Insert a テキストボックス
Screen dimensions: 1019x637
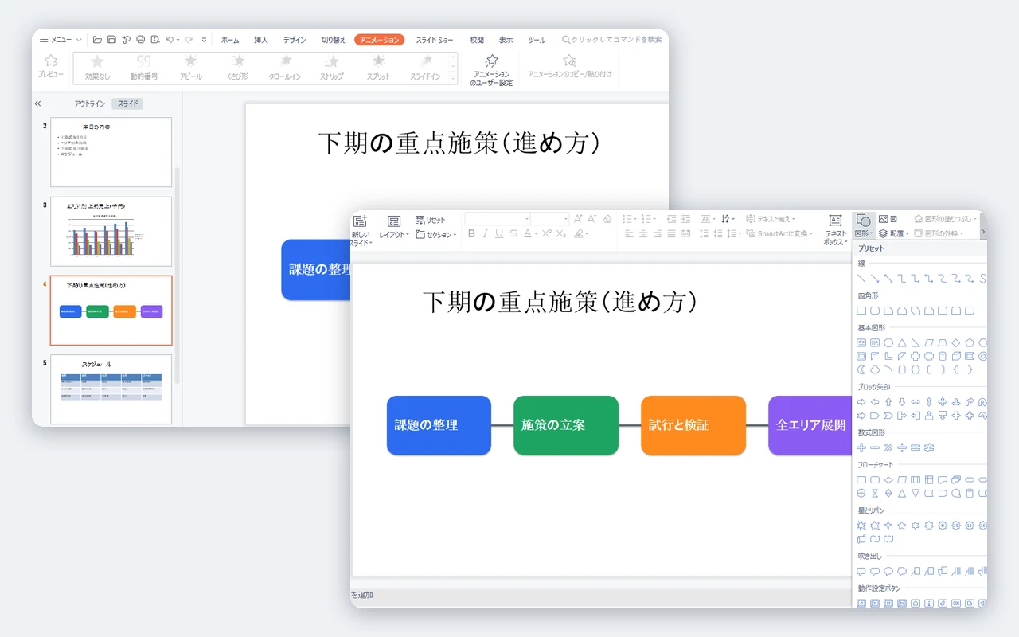click(835, 229)
